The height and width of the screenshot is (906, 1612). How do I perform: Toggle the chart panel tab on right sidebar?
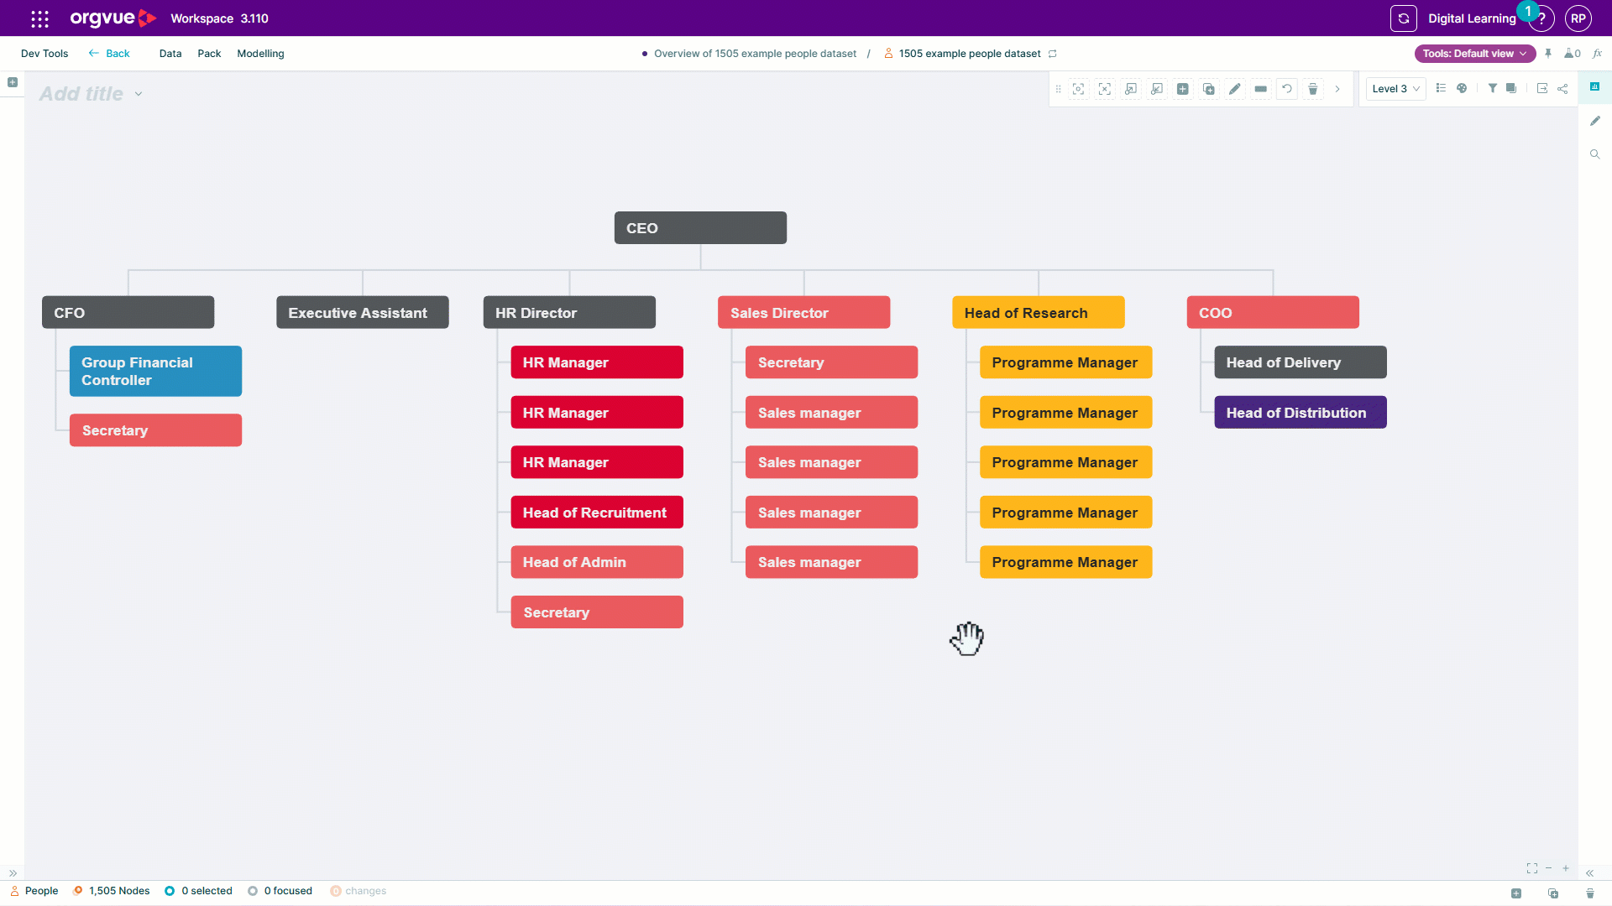[x=1594, y=86]
